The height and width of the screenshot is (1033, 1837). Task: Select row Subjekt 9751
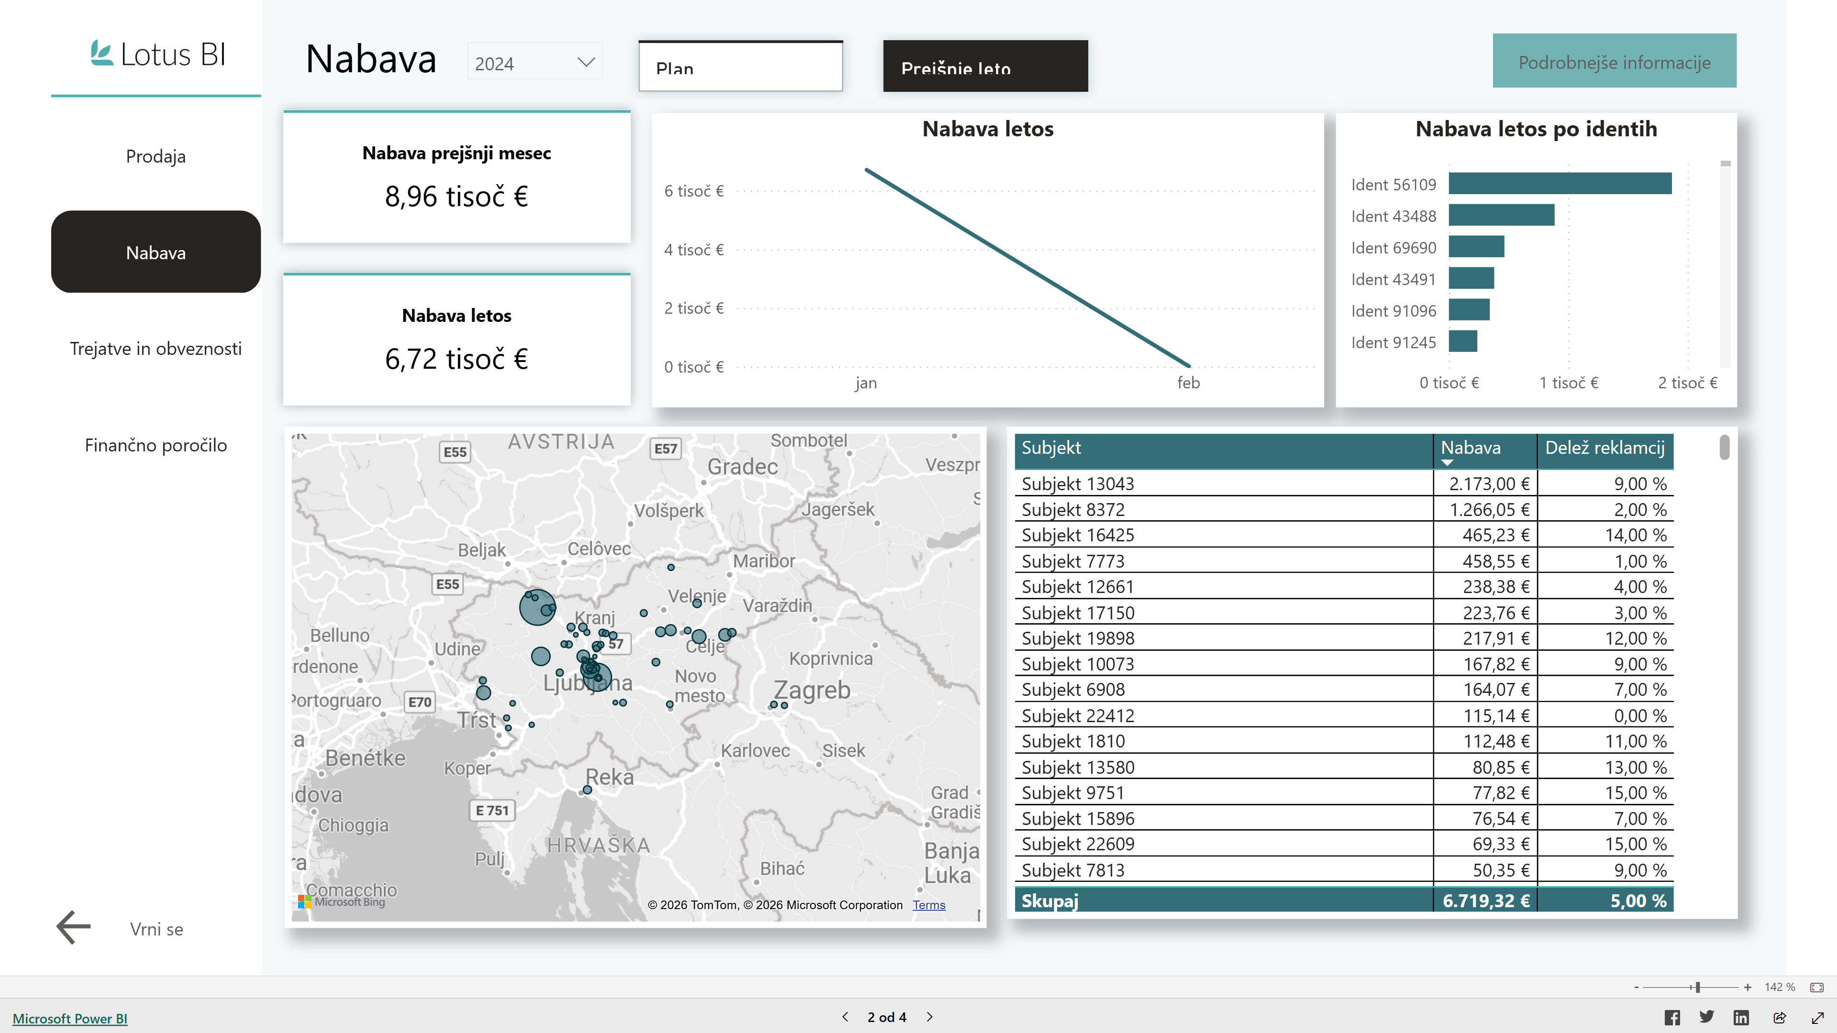pyautogui.click(x=1343, y=793)
